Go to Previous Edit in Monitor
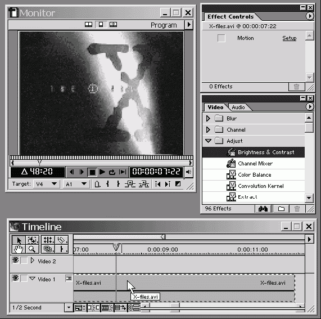 coord(157,184)
